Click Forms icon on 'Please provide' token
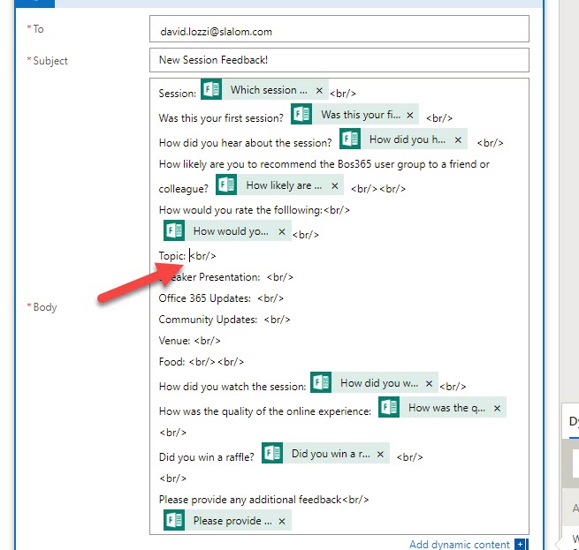 click(174, 521)
